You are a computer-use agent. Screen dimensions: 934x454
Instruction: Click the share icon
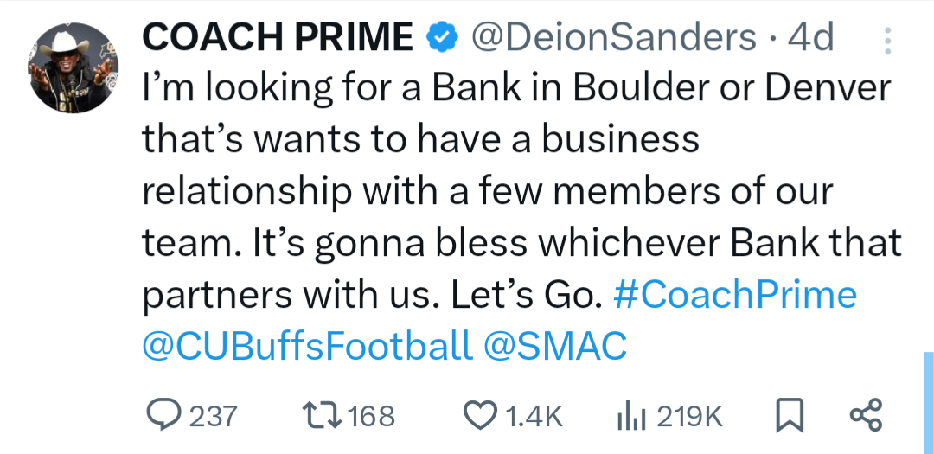pyautogui.click(x=866, y=416)
